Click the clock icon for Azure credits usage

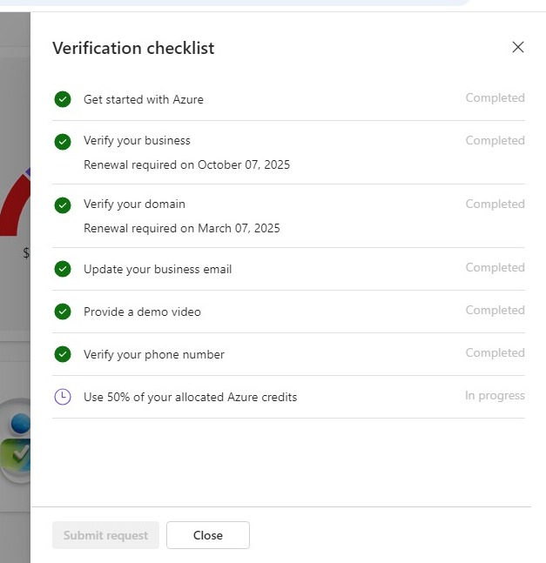(x=63, y=397)
